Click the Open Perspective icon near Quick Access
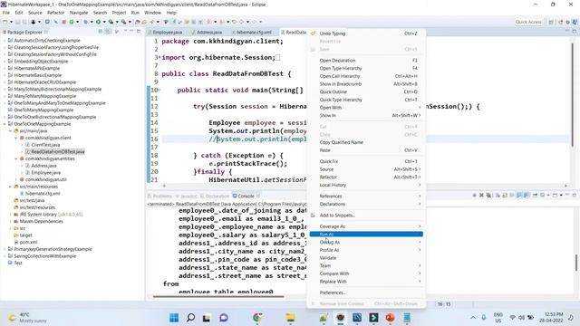Image resolution: width=580 pixels, height=326 pixels. [551, 22]
